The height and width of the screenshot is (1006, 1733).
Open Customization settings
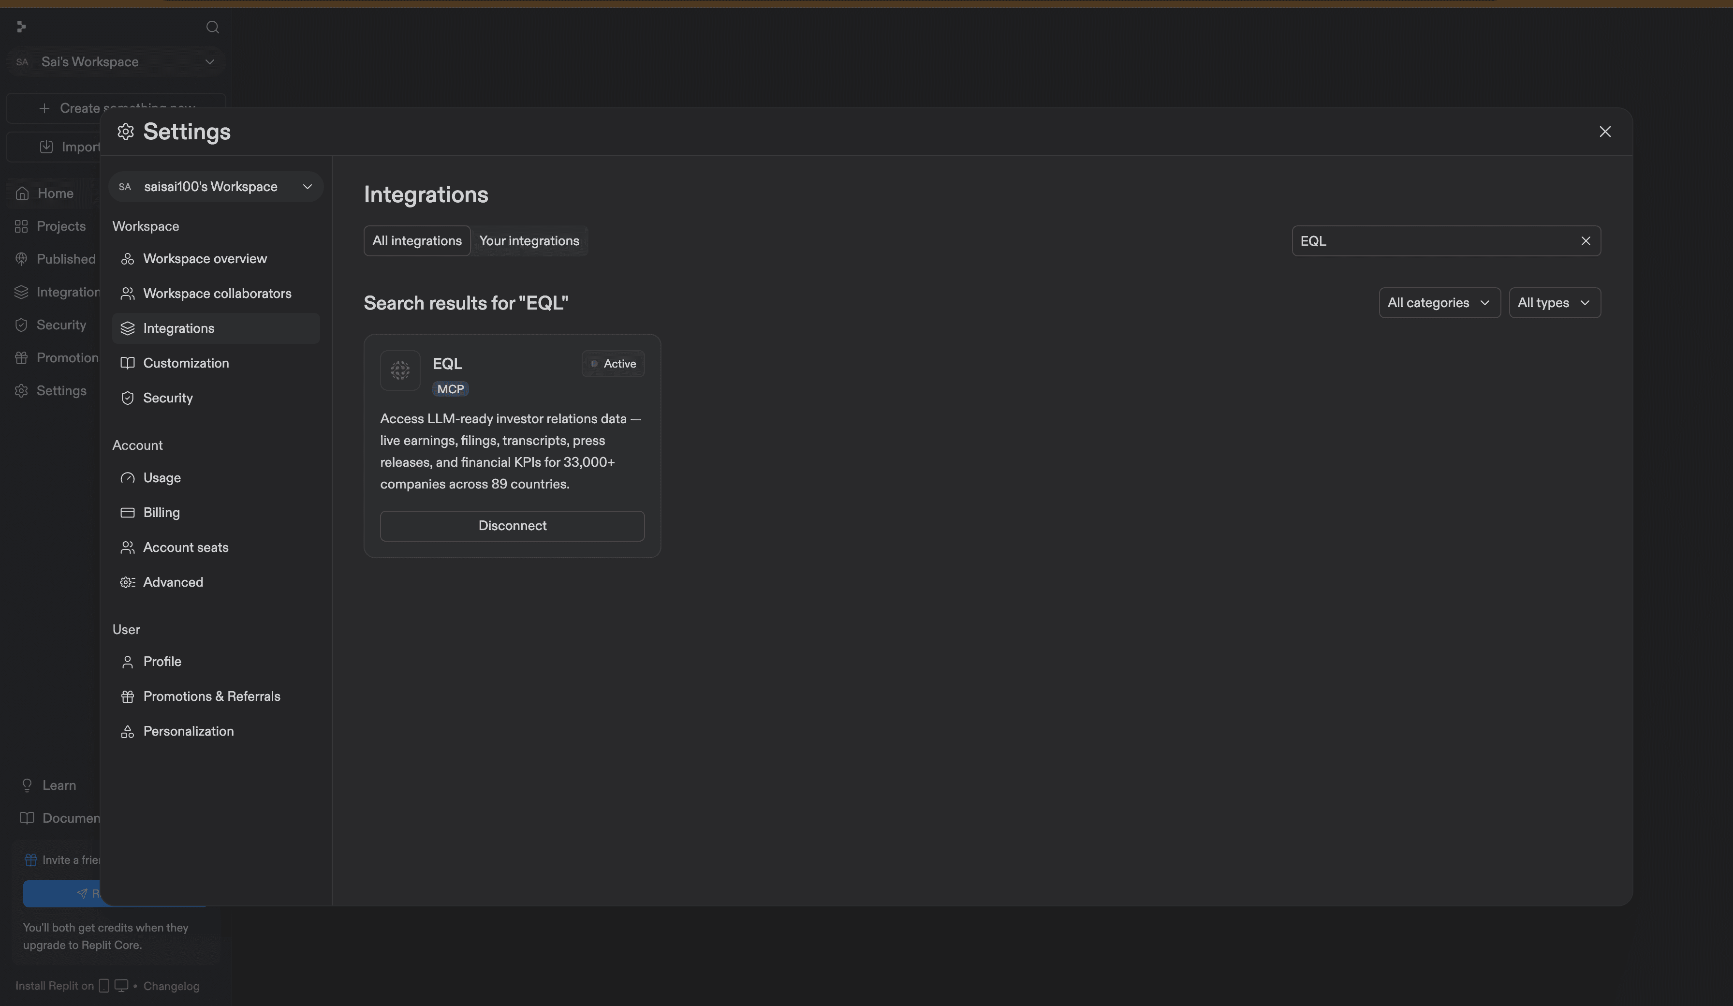point(216,363)
